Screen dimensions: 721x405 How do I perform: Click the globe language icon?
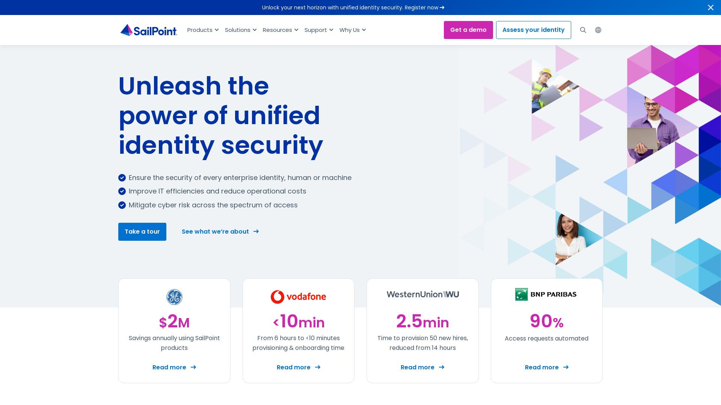tap(598, 30)
